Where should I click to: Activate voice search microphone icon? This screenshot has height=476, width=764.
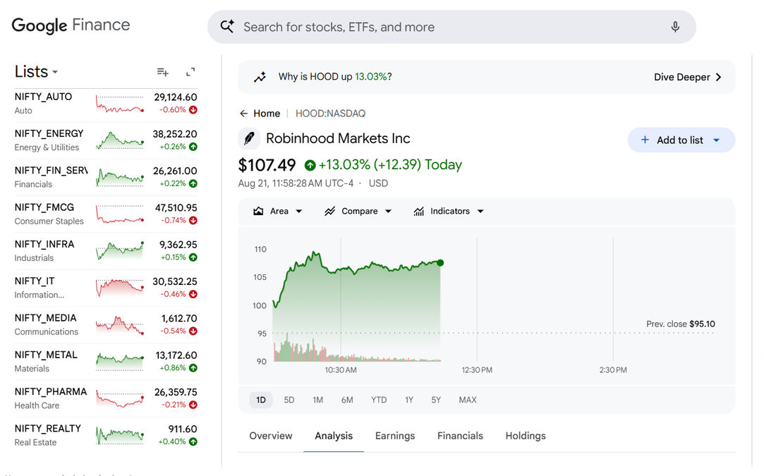(x=675, y=27)
